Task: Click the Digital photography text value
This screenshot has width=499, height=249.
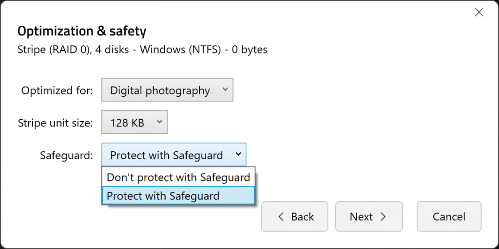Action: pyautogui.click(x=160, y=90)
